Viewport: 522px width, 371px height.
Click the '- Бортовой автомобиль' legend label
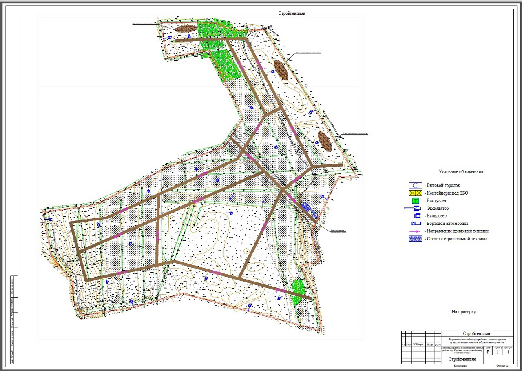click(x=446, y=223)
